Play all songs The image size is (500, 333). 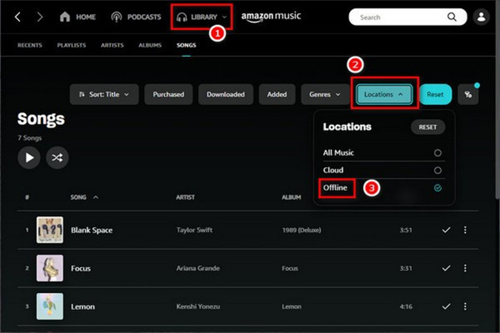coord(29,158)
